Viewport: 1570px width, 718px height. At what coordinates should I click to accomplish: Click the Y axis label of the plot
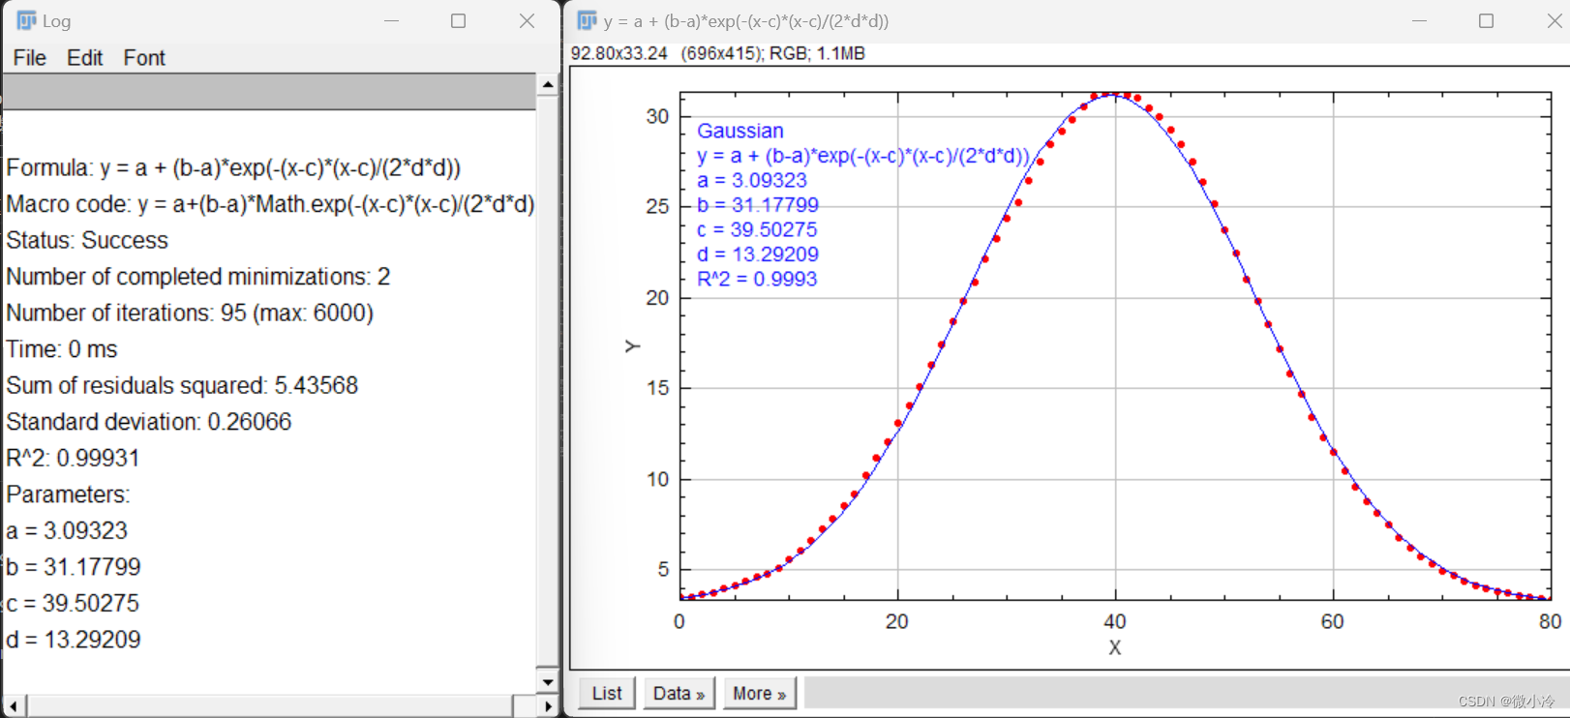(632, 346)
